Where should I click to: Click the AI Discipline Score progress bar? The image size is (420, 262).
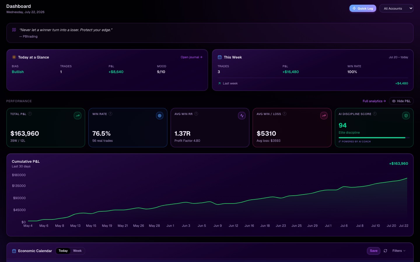click(x=374, y=137)
